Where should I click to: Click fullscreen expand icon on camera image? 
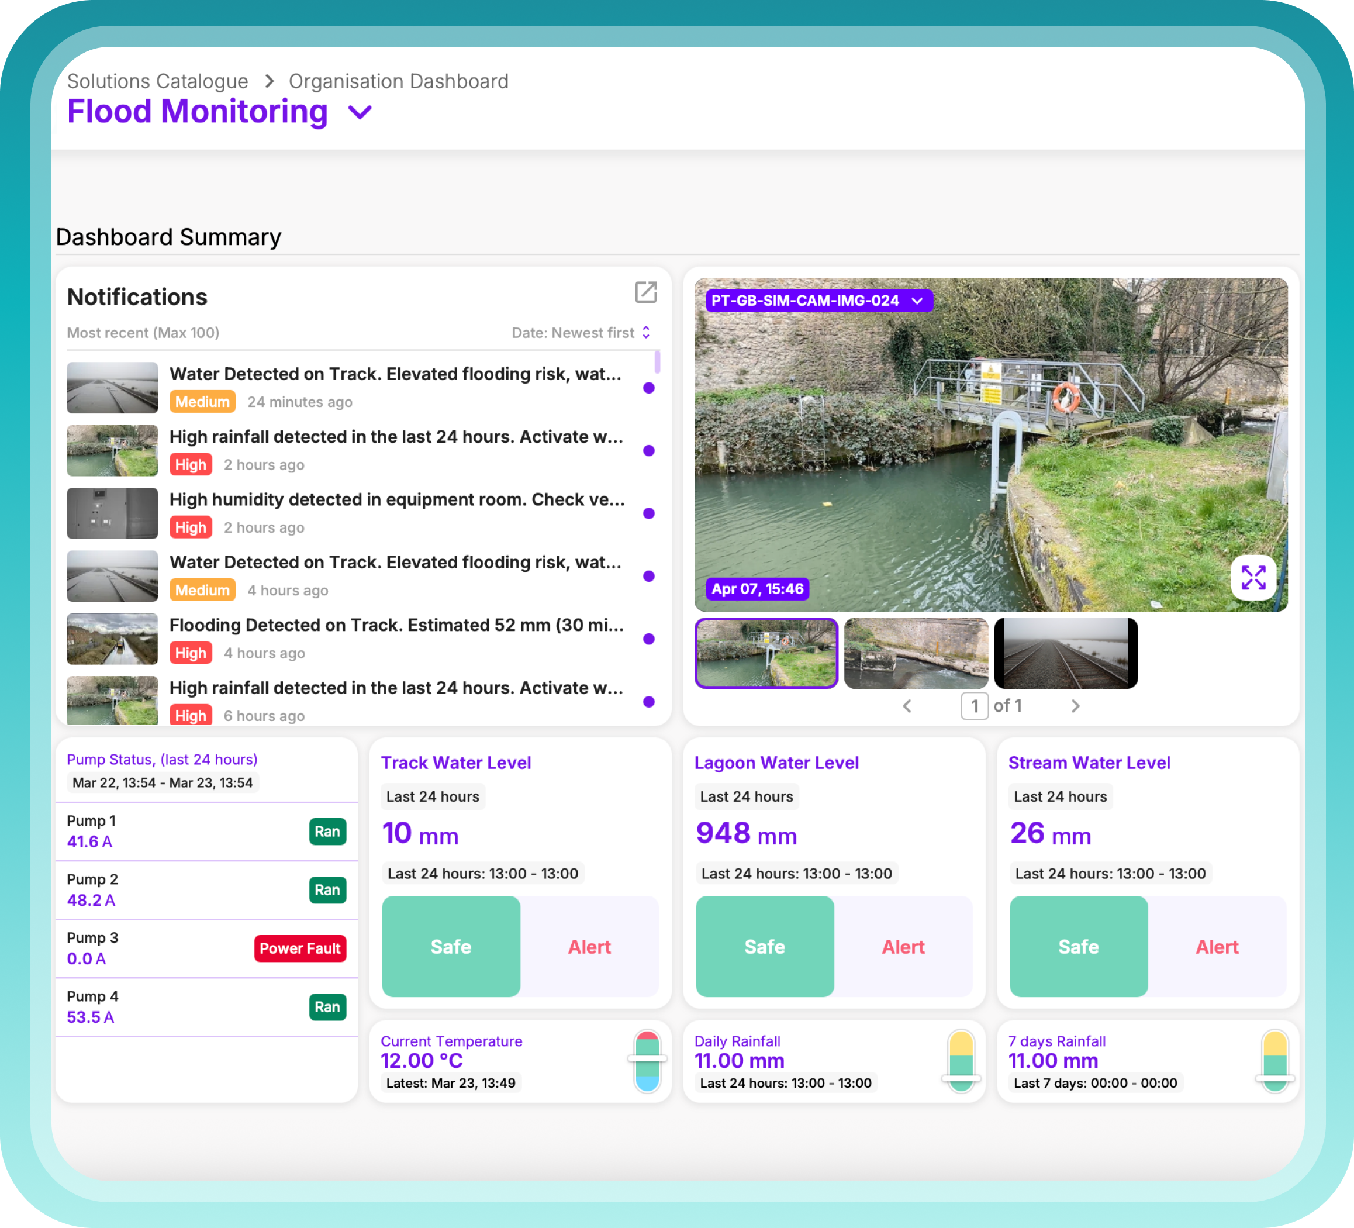(1253, 578)
